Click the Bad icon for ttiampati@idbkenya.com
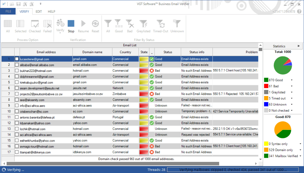Screen dimensions: 304x173 152,152
